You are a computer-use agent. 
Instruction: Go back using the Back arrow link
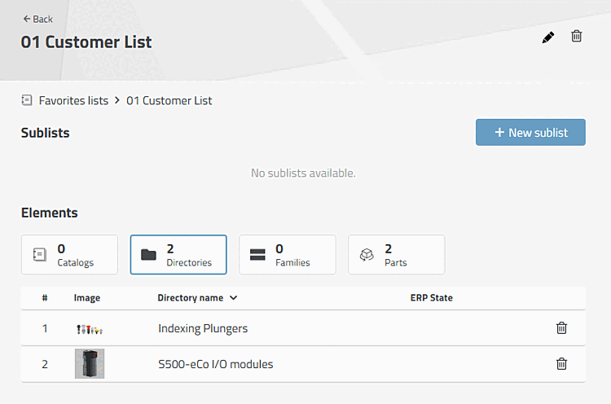tap(37, 19)
